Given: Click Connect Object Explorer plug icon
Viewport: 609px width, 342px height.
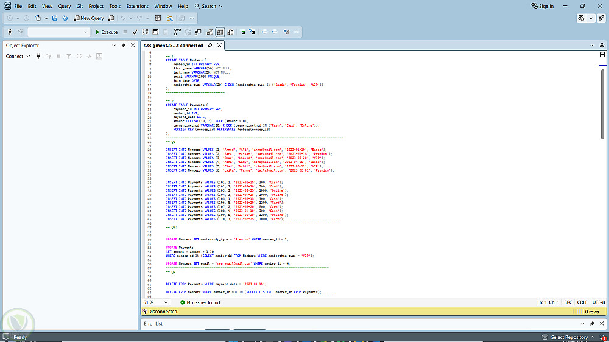Looking at the screenshot, I should (x=39, y=57).
